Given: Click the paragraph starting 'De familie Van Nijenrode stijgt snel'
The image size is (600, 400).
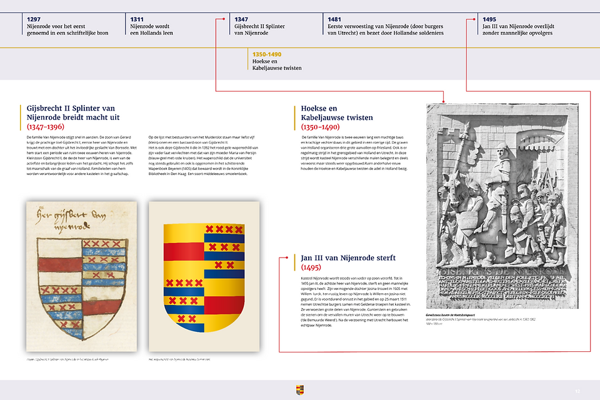Looking at the screenshot, I should coord(81,156).
